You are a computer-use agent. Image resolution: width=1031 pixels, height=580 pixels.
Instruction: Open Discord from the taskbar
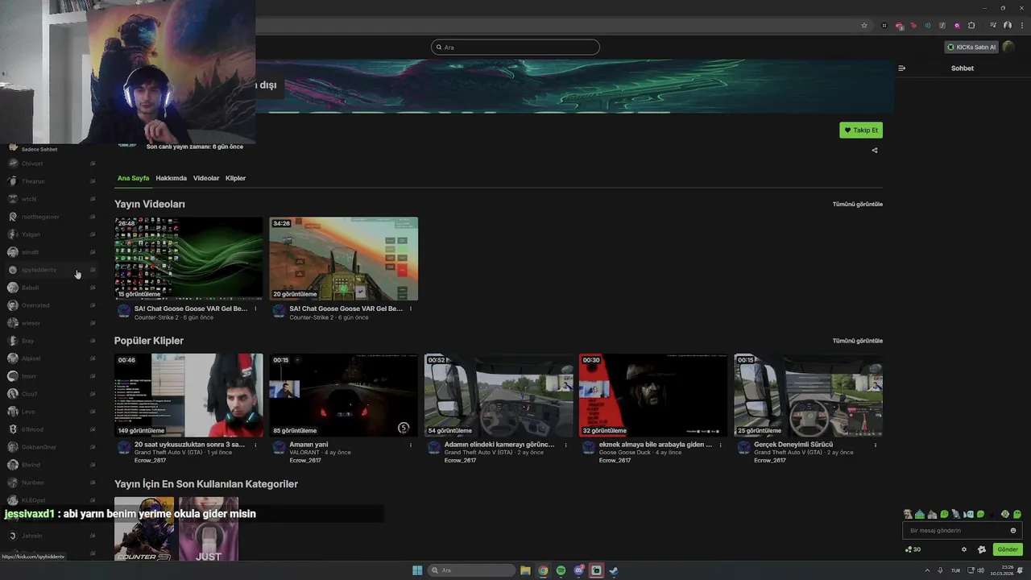[x=578, y=570]
